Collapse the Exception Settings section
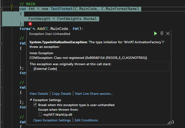This screenshot has height=128, width=185. coord(31,100)
